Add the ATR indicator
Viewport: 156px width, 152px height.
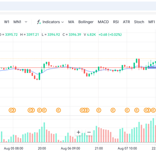tap(126, 22)
